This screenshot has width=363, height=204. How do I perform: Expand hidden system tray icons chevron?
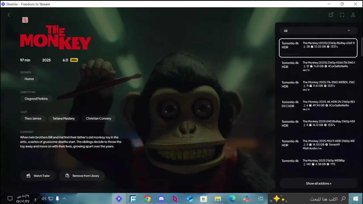pos(64,199)
